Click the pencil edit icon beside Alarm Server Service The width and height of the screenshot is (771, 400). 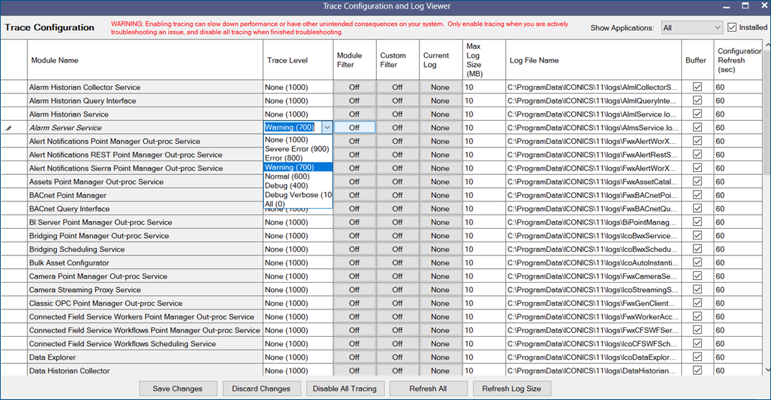(8, 128)
